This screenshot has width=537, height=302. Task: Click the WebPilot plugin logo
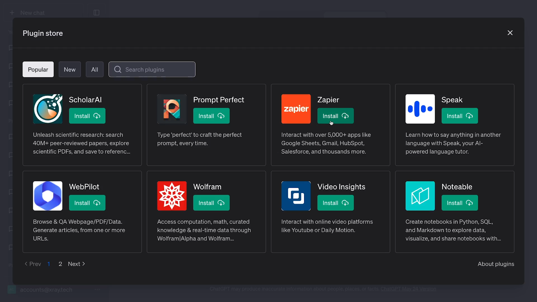48,196
